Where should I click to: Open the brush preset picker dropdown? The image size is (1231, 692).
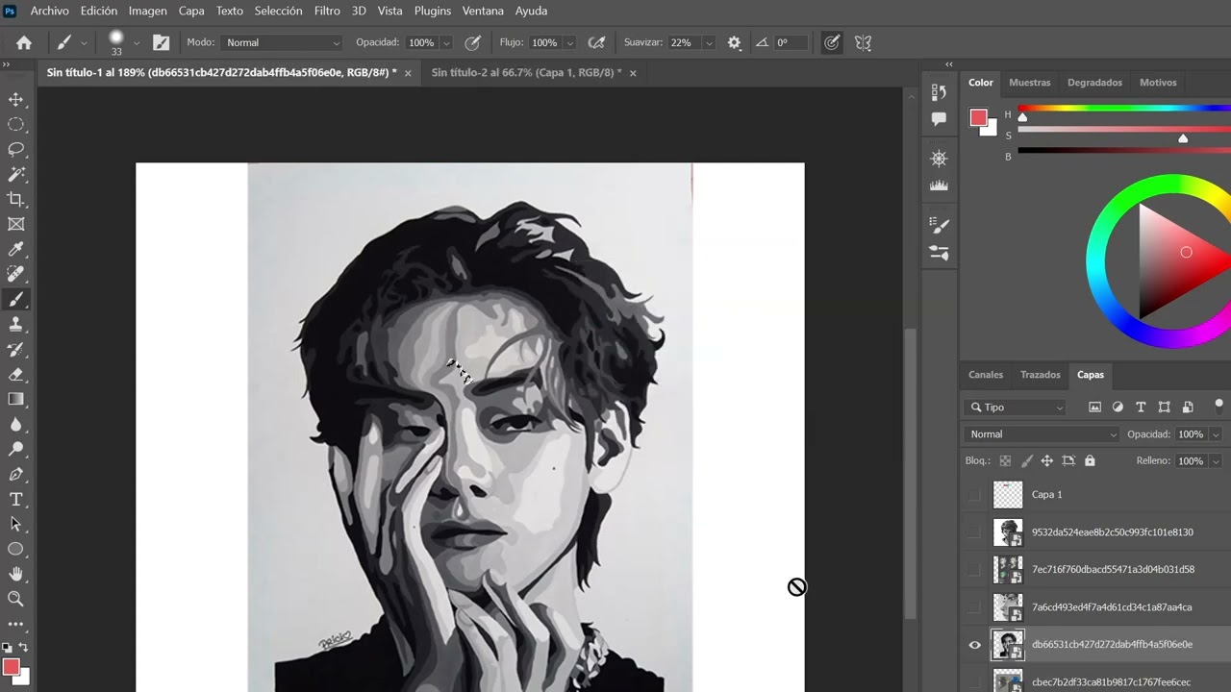pyautogui.click(x=137, y=42)
